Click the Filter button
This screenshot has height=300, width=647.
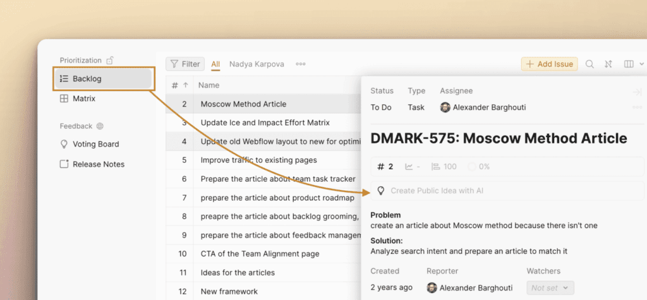185,64
